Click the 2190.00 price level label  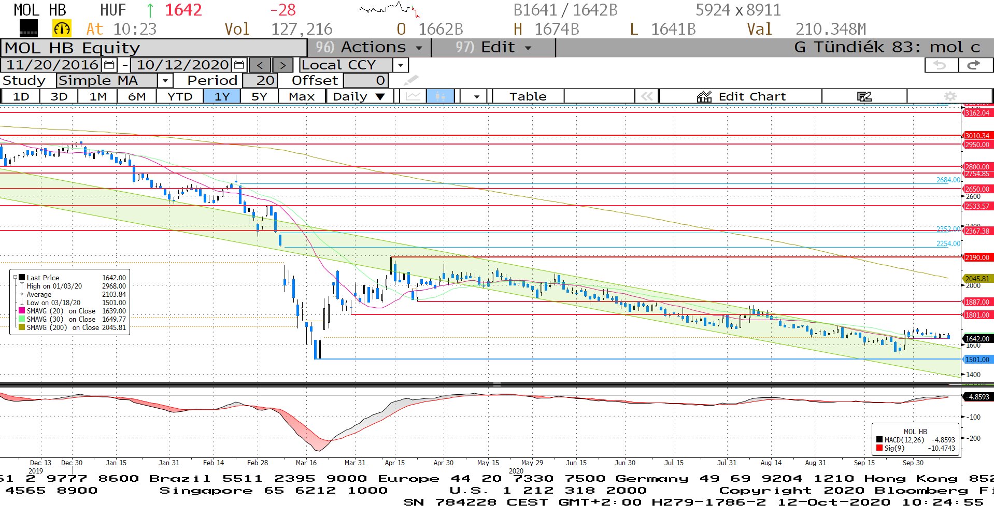977,257
